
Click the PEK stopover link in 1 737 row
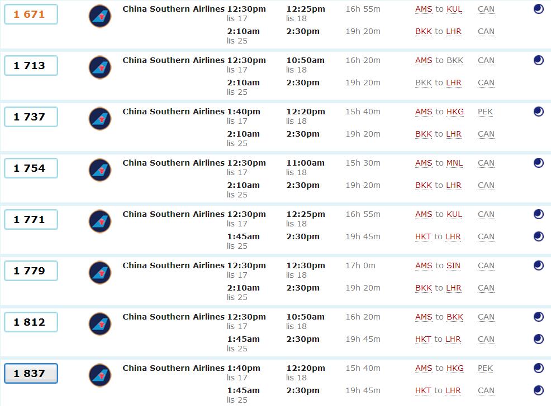[x=485, y=112]
